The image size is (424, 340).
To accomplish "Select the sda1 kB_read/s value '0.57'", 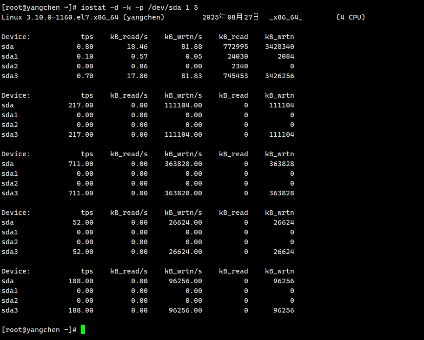I will (139, 56).
